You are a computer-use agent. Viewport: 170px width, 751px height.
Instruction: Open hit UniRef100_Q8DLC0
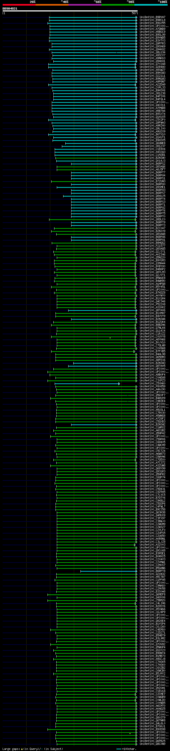click(152, 220)
